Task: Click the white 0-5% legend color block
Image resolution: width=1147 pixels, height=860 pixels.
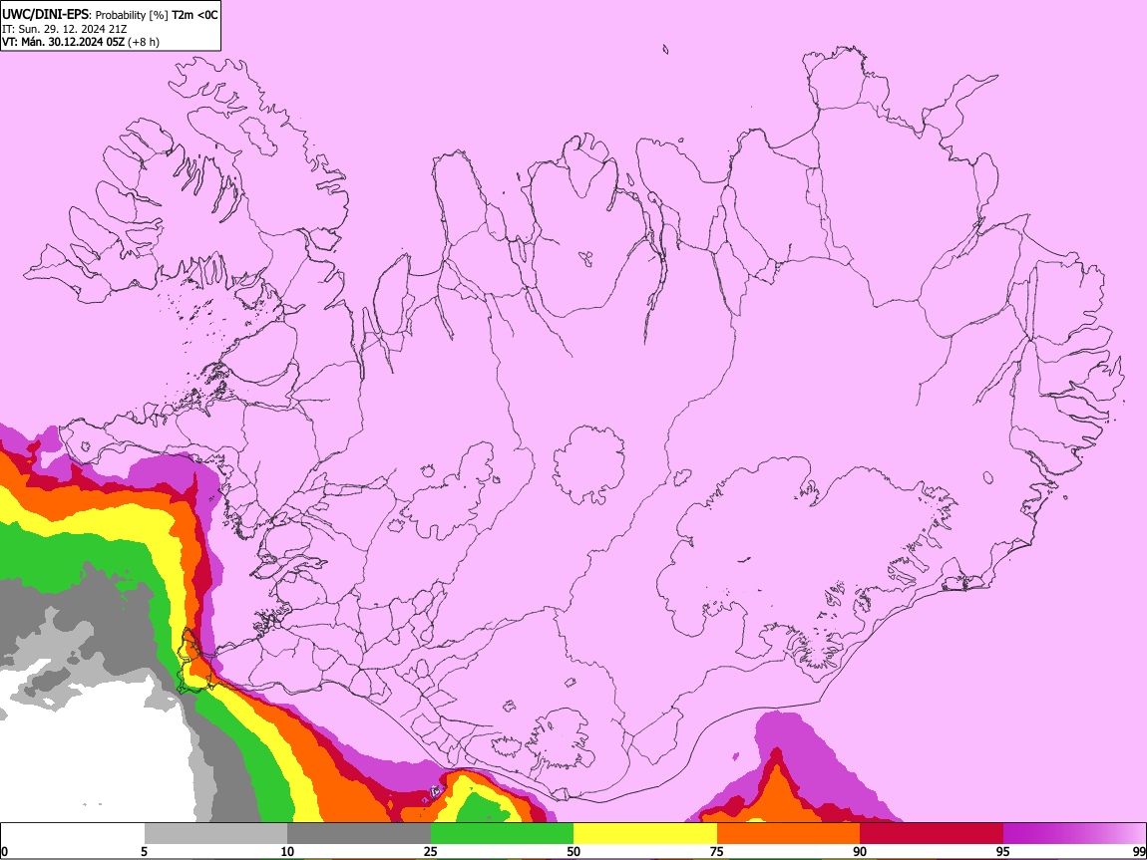Action: 73,834
